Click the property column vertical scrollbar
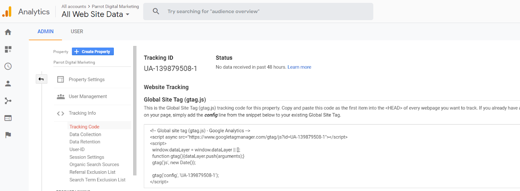520x191 pixels. [135, 110]
